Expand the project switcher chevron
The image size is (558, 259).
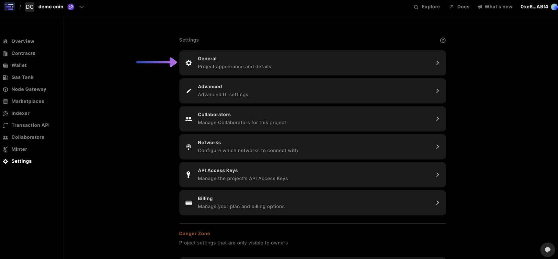pos(82,6)
